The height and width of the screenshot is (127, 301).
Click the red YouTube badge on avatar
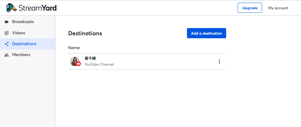[78, 64]
